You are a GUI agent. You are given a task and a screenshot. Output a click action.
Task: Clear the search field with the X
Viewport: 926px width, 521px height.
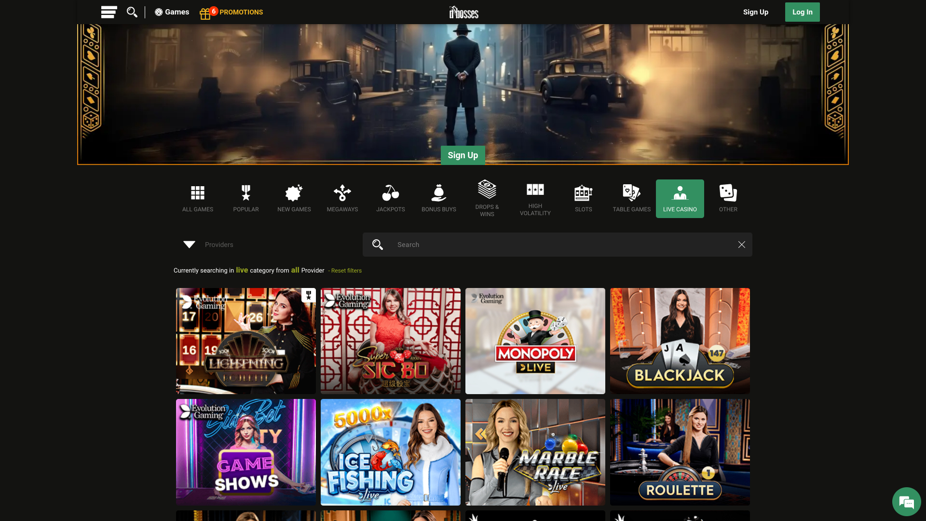click(x=741, y=245)
